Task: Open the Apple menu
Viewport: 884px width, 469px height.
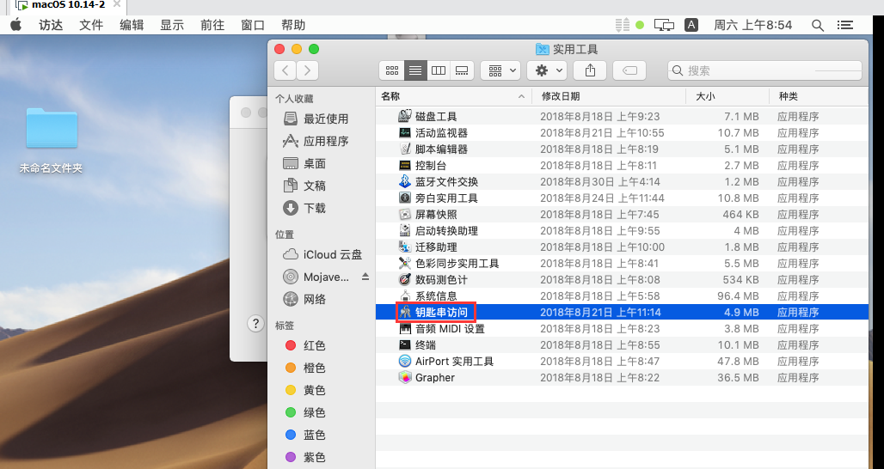Action: pyautogui.click(x=15, y=24)
